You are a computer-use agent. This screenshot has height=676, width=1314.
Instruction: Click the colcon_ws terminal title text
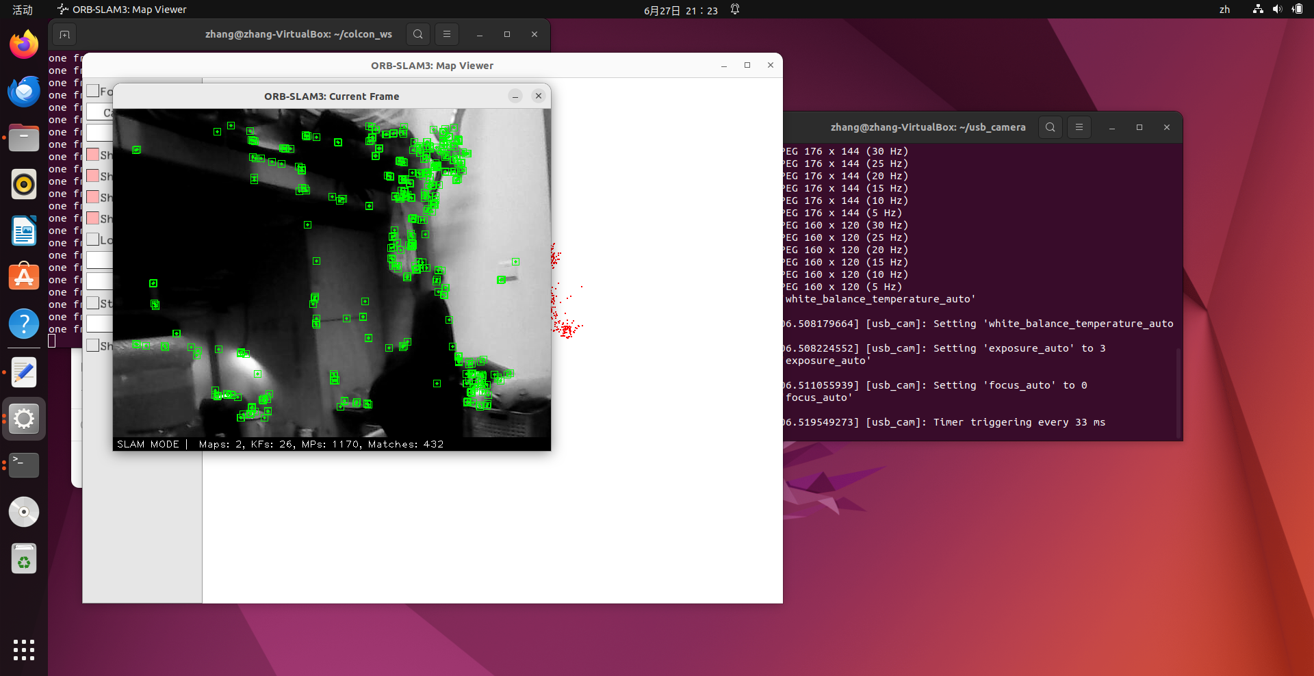[298, 34]
